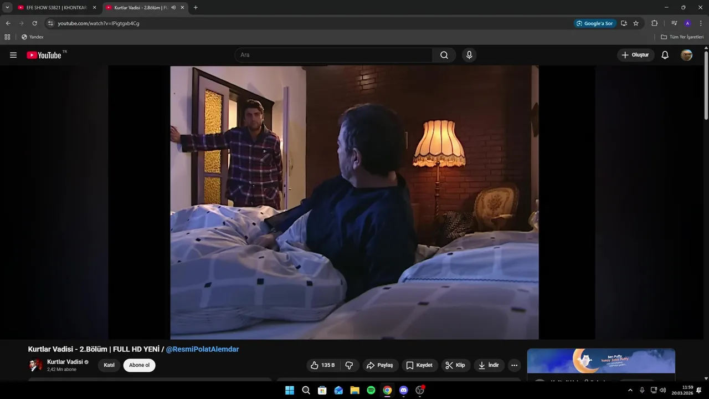The image size is (709, 399).
Task: Download the video via İndir
Action: tap(489, 365)
